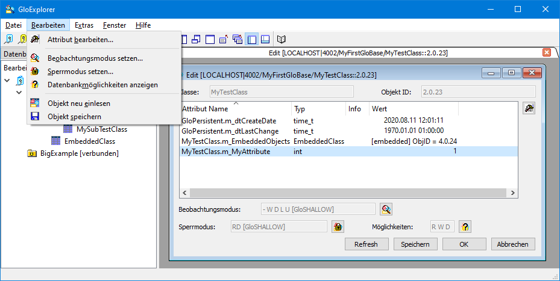Click the Wert column header
This screenshot has width=560, height=281.
(x=414, y=109)
